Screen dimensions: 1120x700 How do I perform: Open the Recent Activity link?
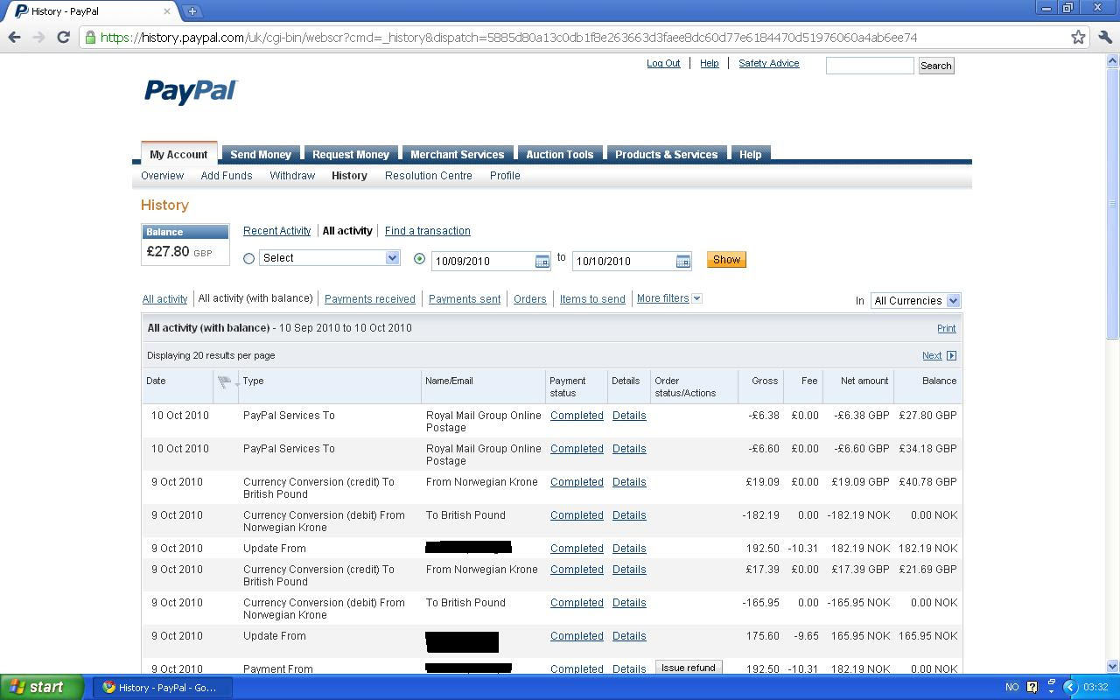click(276, 231)
